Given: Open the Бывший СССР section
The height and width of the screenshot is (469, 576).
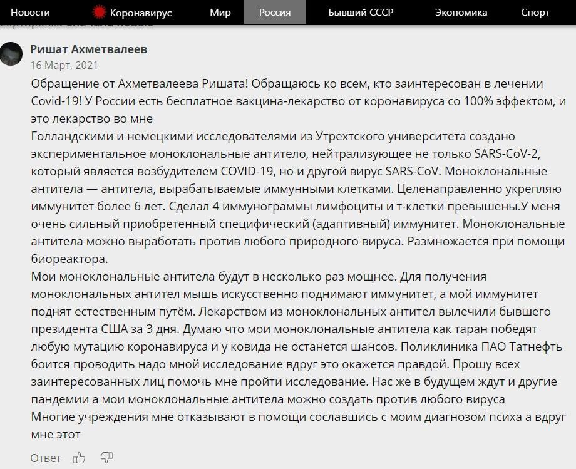Looking at the screenshot, I should point(361,13).
